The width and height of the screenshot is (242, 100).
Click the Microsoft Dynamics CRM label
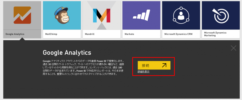tap(179, 34)
